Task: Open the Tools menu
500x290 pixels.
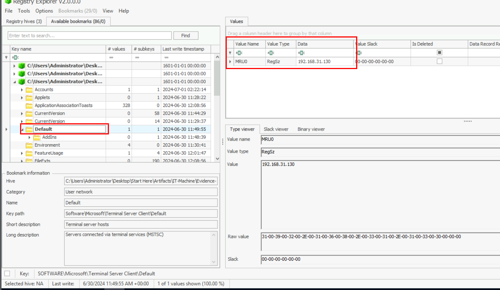Action: click(24, 11)
